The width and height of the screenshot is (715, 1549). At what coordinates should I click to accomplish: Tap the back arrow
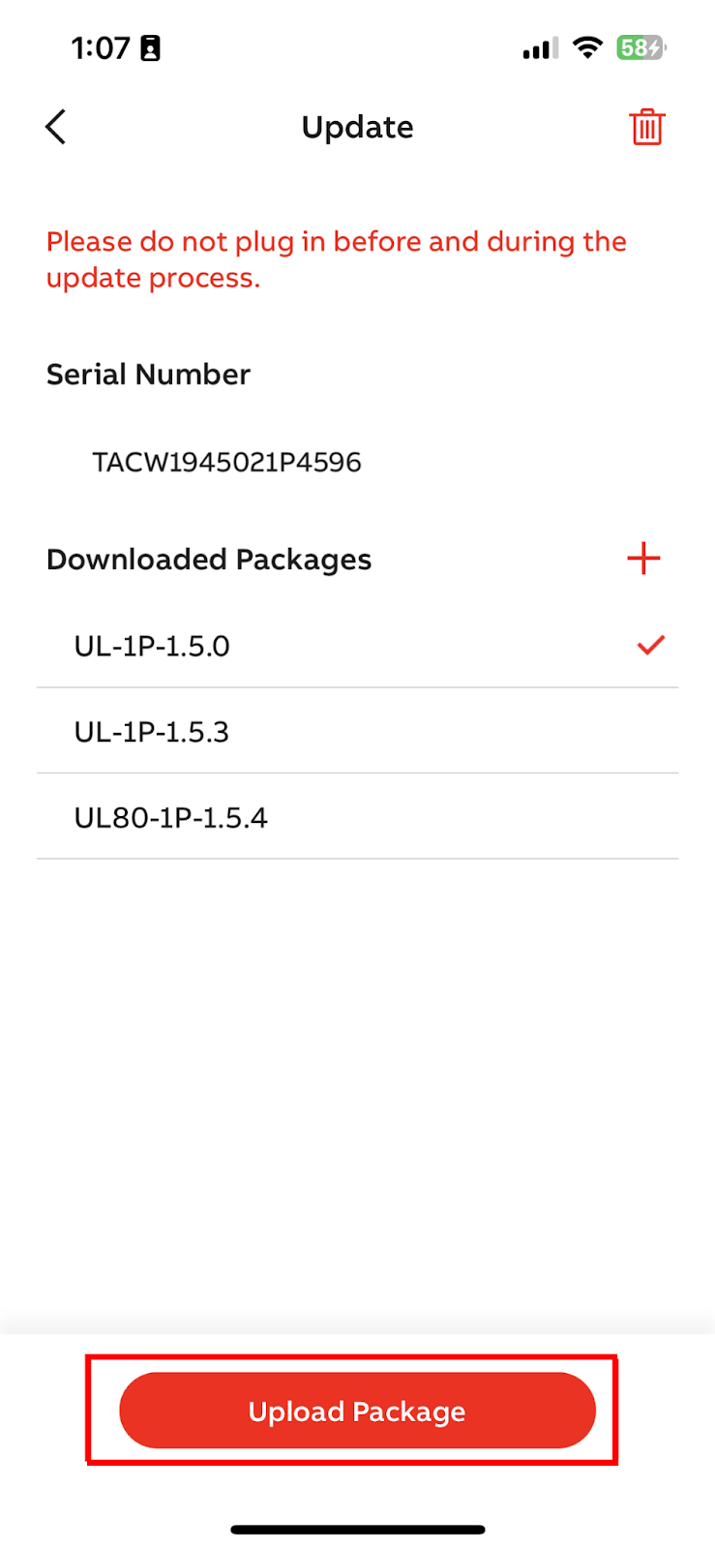pos(56,127)
